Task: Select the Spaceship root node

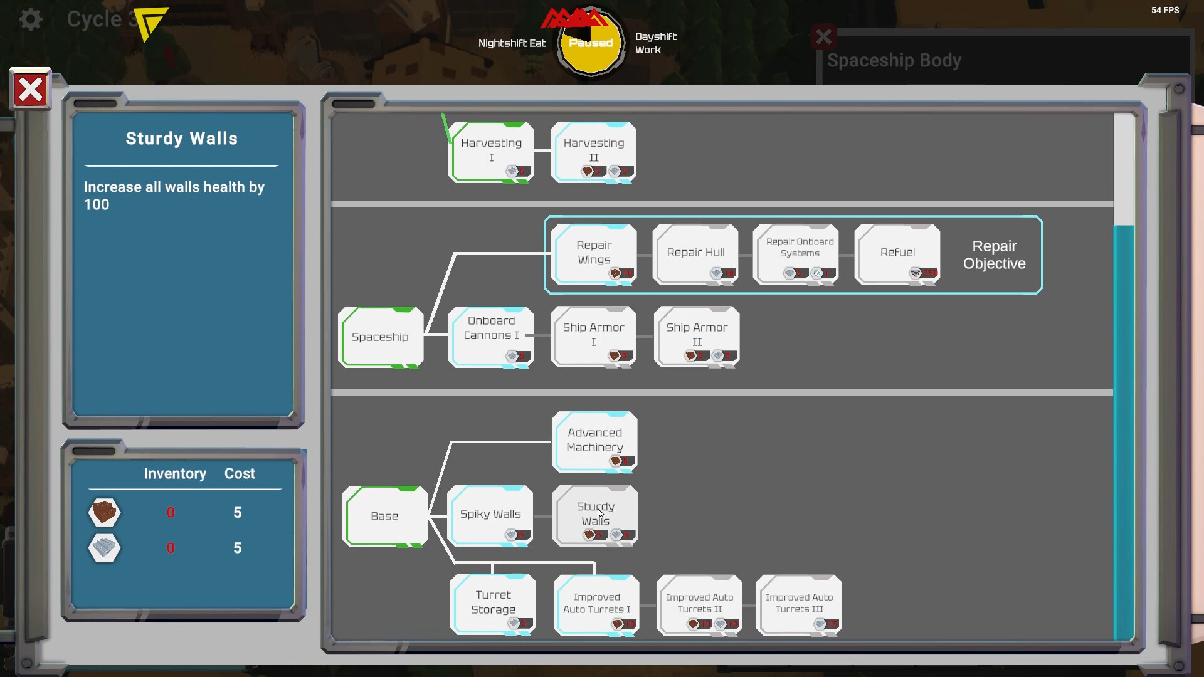Action: coord(381,337)
